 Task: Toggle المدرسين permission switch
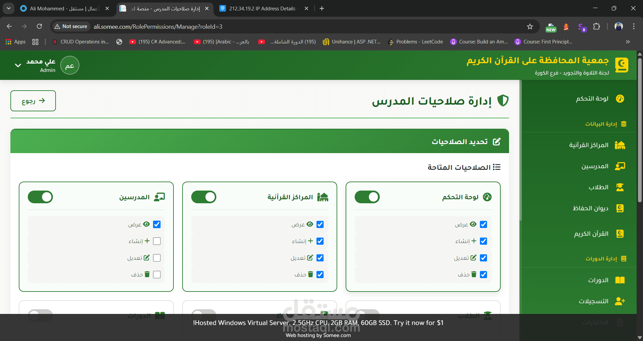[40, 197]
